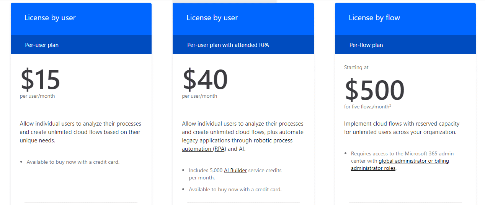Open the robotic process automation (RPA) link

[237, 145]
